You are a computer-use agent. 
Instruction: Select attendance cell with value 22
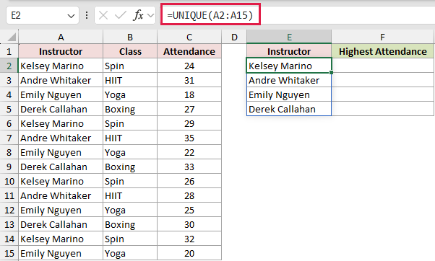(x=189, y=152)
